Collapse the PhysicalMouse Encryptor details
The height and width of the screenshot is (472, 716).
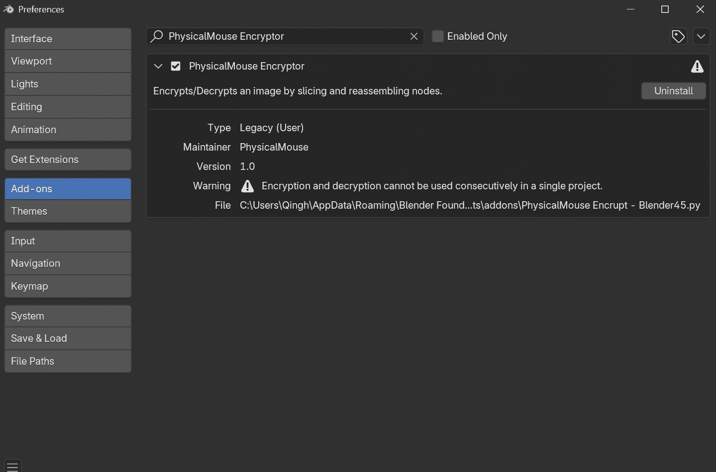[158, 66]
